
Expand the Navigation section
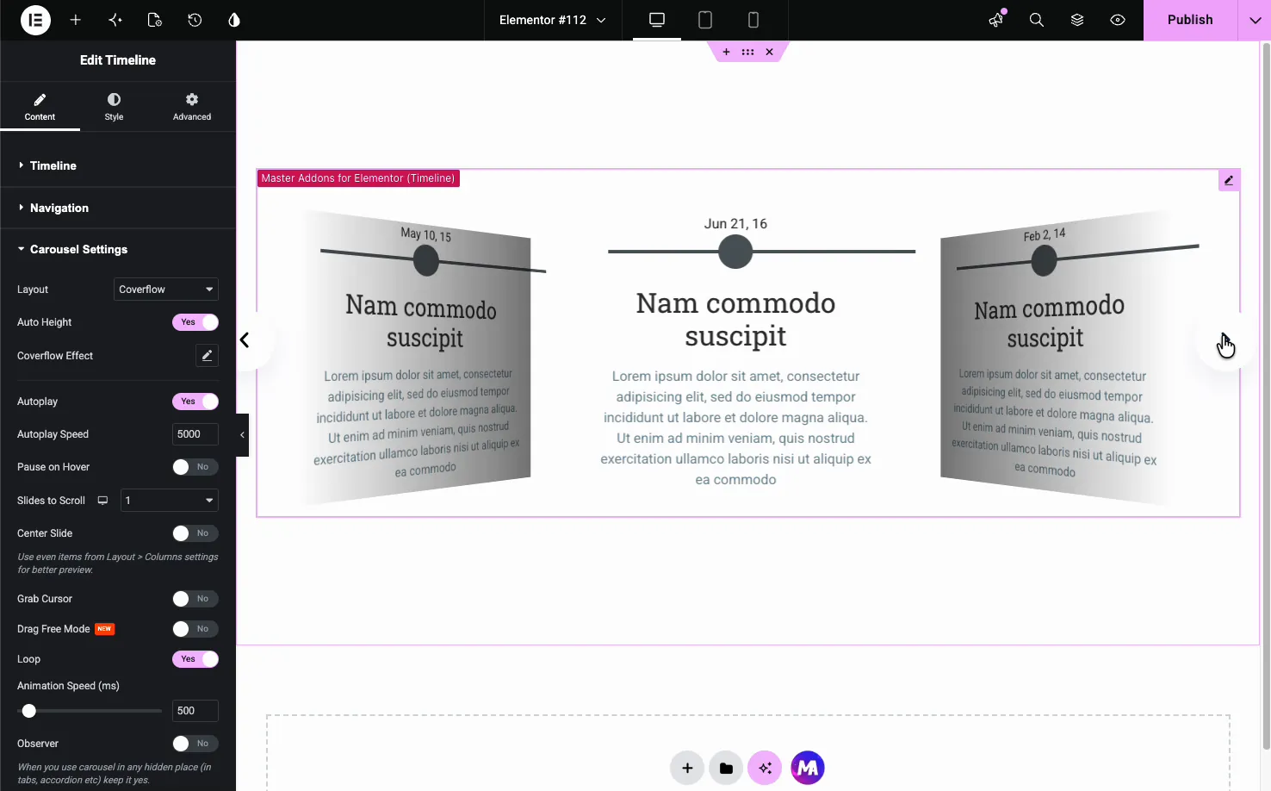(x=118, y=208)
